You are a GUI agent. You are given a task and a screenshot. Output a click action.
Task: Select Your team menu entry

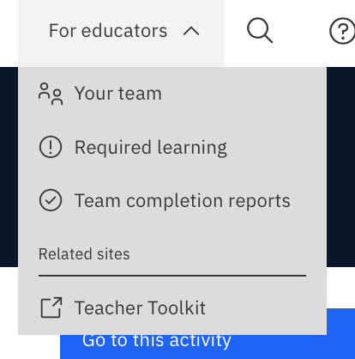[172, 94]
